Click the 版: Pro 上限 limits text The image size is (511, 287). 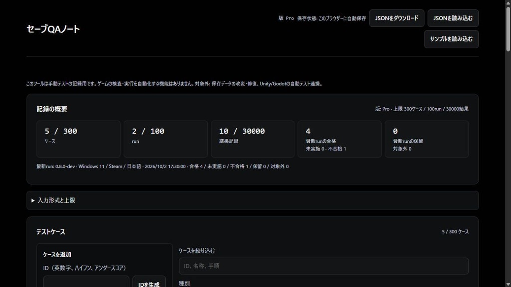(x=422, y=109)
